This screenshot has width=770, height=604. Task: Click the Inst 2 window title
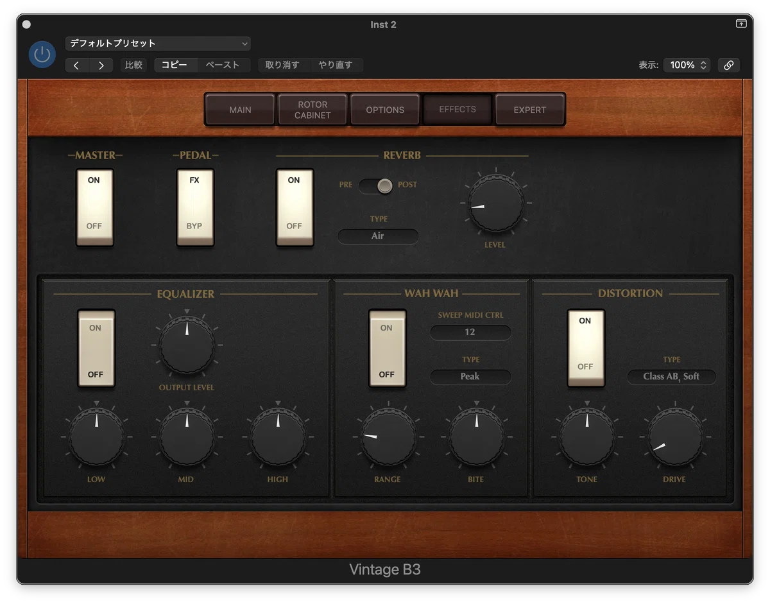point(384,24)
